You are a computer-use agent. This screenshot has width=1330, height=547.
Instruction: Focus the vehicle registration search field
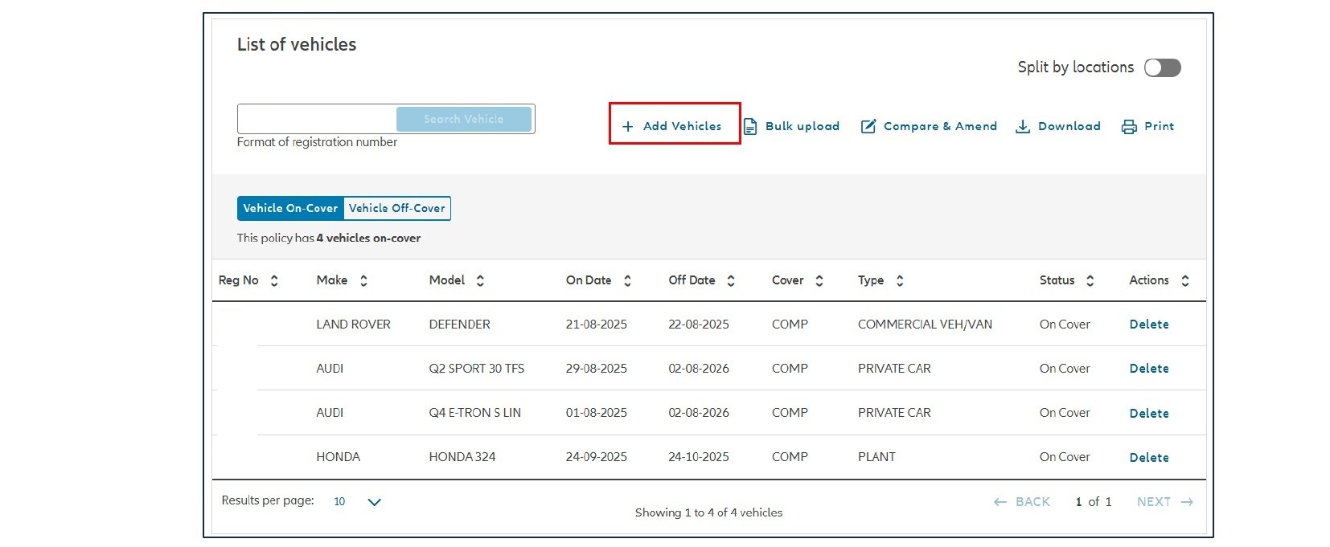click(317, 119)
